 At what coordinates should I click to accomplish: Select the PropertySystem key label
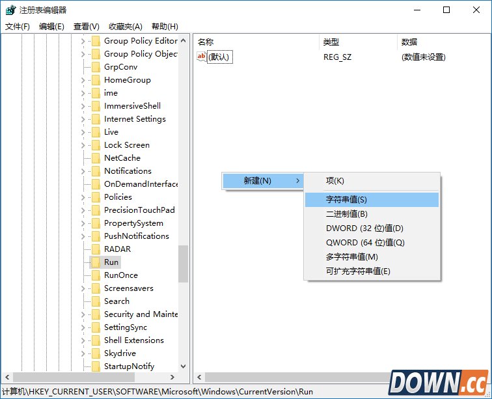pos(133,223)
